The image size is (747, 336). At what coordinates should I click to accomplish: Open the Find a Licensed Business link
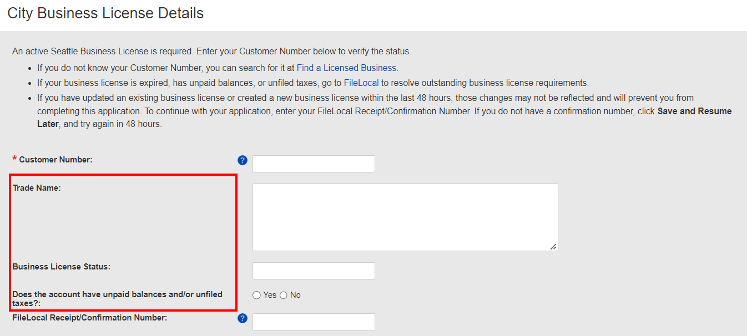click(x=346, y=68)
